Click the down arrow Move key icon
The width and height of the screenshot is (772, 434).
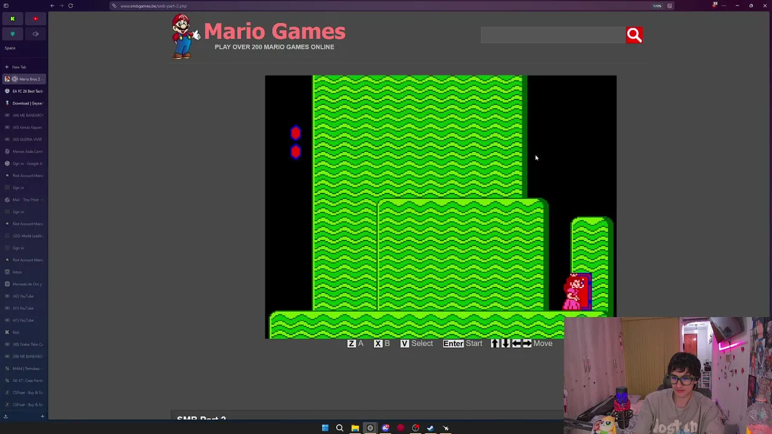click(x=505, y=344)
